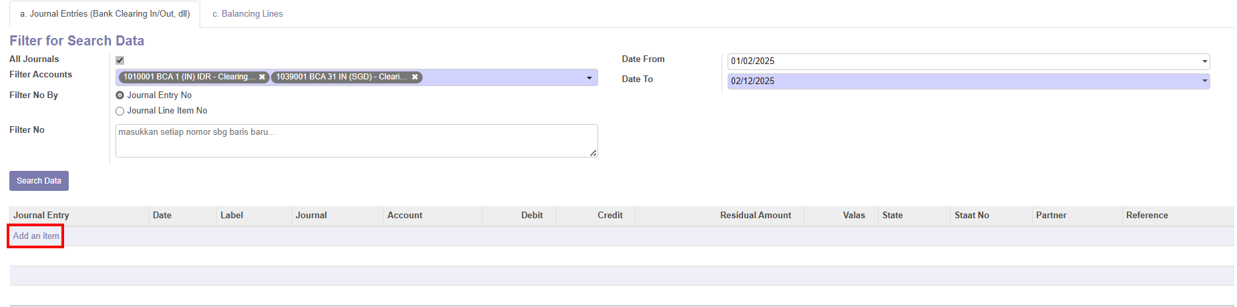This screenshot has height=307, width=1237.
Task: Sort by the Journal Entry column header
Action: [x=41, y=216]
